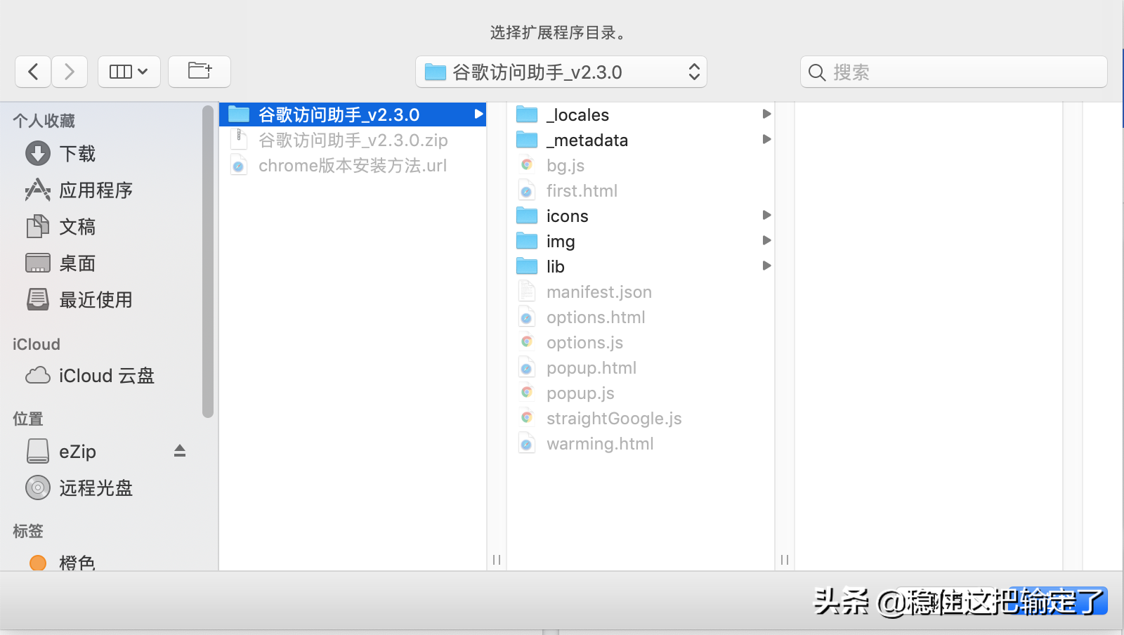Image resolution: width=1124 pixels, height=635 pixels.
Task: Open the column view mode dropdown
Action: point(129,72)
